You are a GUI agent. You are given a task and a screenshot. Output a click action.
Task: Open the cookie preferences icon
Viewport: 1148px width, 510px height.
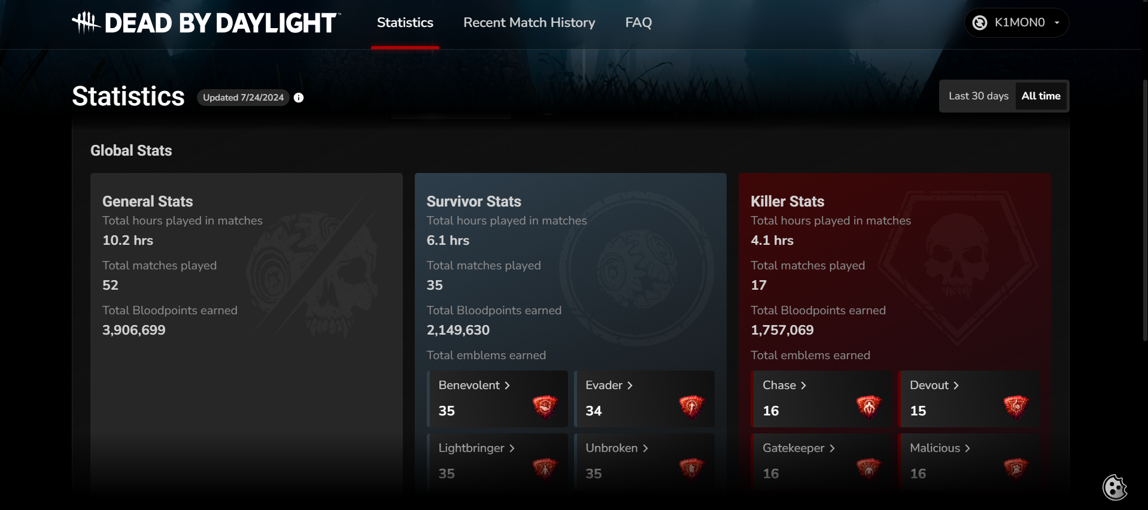(1115, 487)
